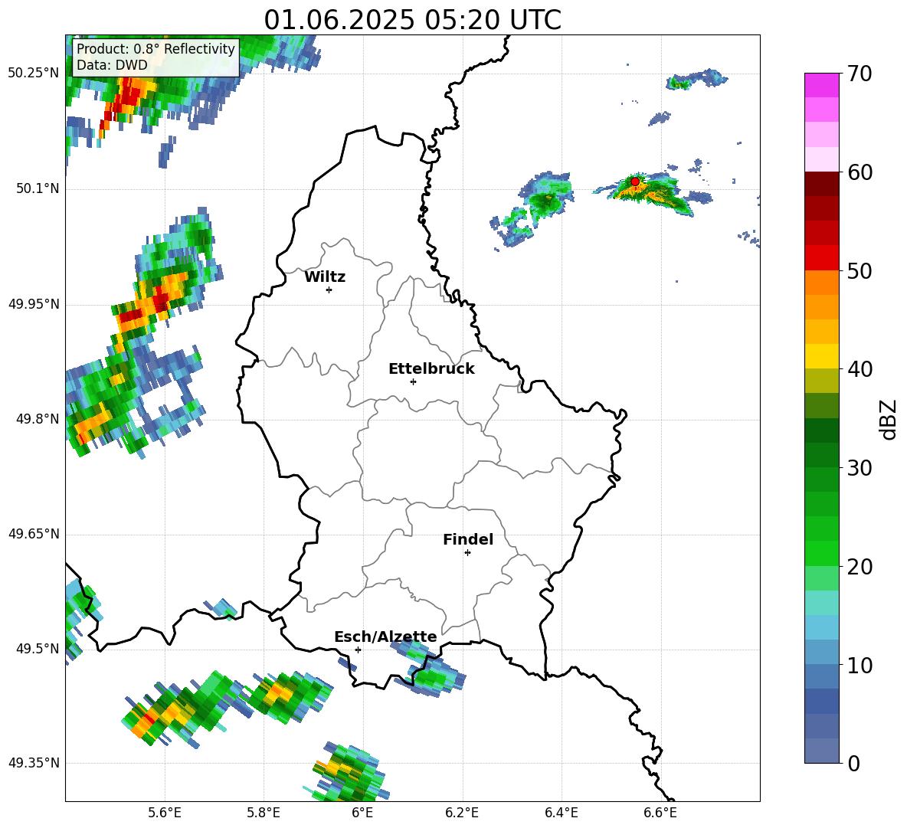The width and height of the screenshot is (907, 828).
Task: Click the "Product: 0.8° Reflectivity" label
Action: pos(156,48)
